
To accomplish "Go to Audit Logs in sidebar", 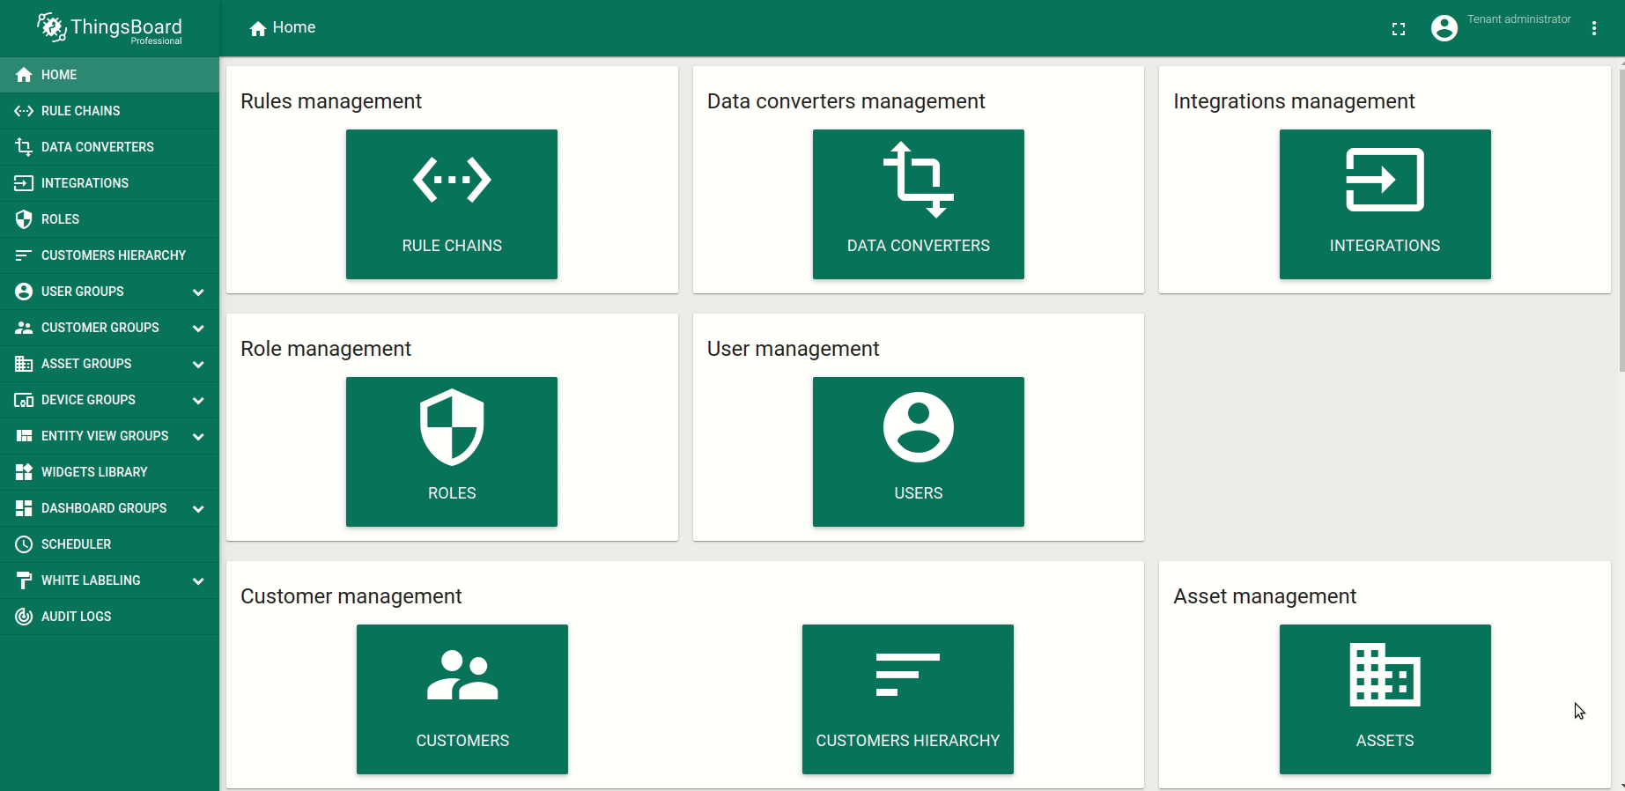I will coord(76,617).
